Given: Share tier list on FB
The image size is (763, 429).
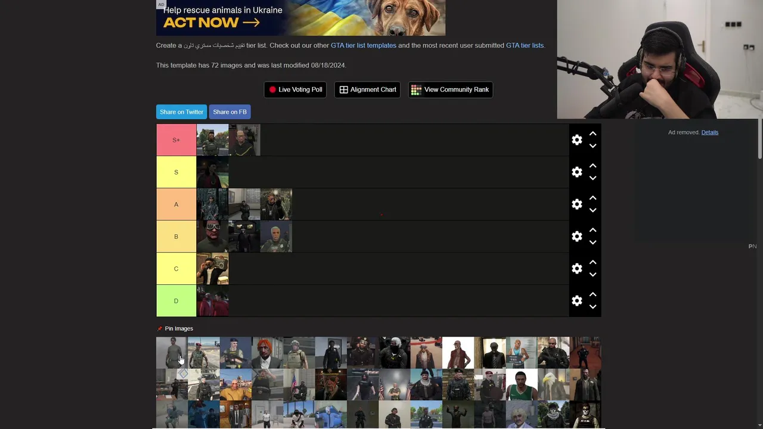Looking at the screenshot, I should click(x=229, y=112).
